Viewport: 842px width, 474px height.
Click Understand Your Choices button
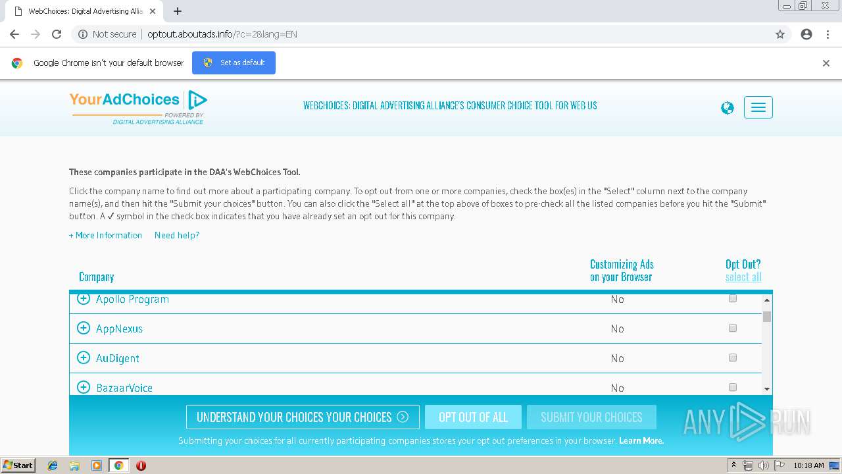(x=303, y=417)
